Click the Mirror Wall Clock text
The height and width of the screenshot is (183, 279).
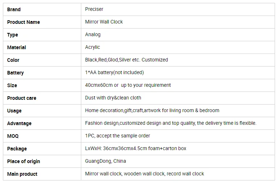tap(104, 22)
